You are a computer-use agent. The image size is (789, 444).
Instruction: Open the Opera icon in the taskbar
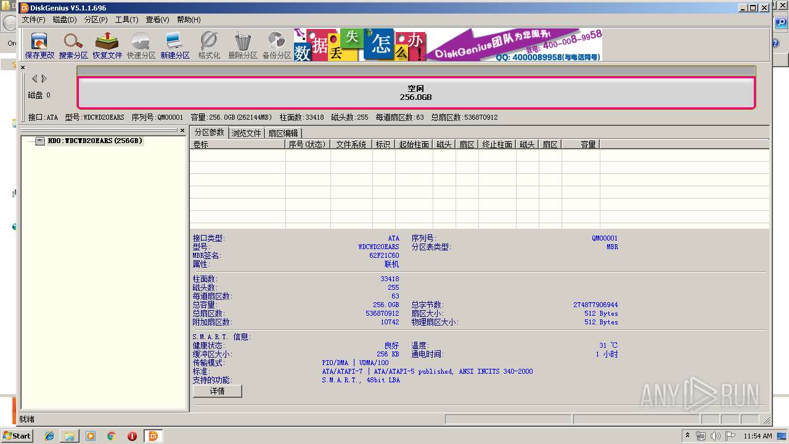point(132,436)
